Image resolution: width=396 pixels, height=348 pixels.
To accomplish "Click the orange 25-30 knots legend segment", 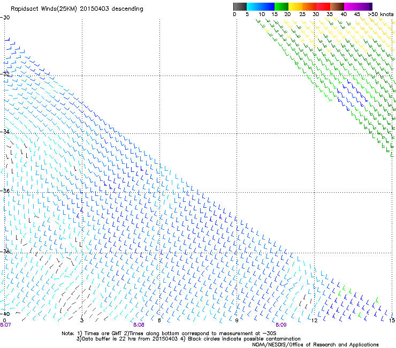I will point(309,6).
